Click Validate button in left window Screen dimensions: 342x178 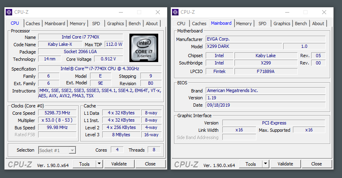tap(119, 164)
